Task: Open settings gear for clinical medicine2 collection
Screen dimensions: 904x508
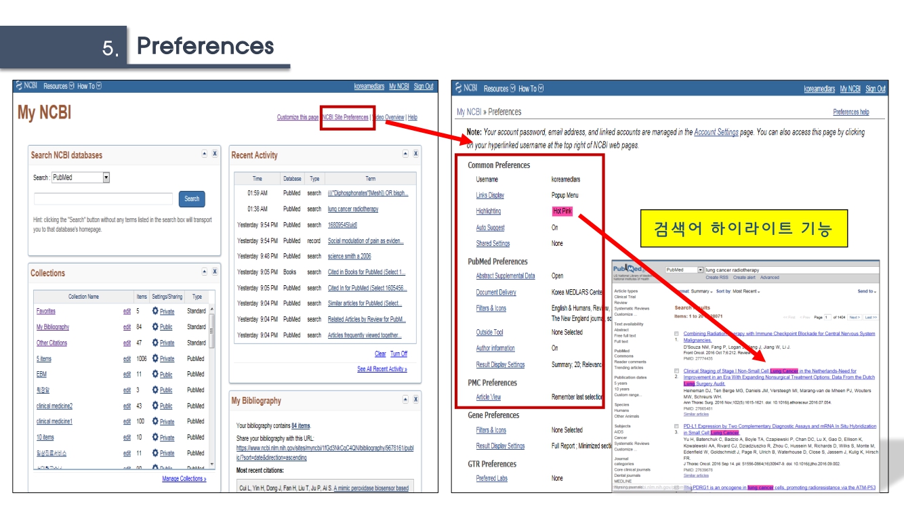Action: pyautogui.click(x=155, y=406)
